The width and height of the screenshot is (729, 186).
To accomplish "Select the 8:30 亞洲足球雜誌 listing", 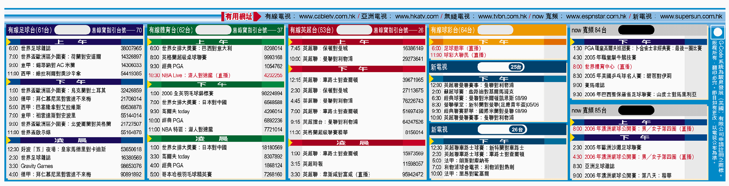I will pyautogui.click(x=594, y=166).
